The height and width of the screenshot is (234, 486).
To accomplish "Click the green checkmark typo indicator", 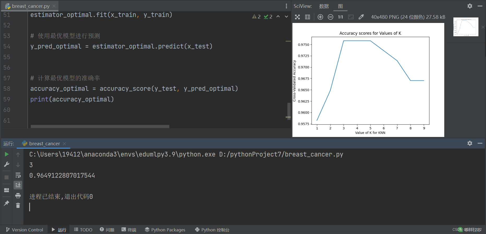I will 268,17.
